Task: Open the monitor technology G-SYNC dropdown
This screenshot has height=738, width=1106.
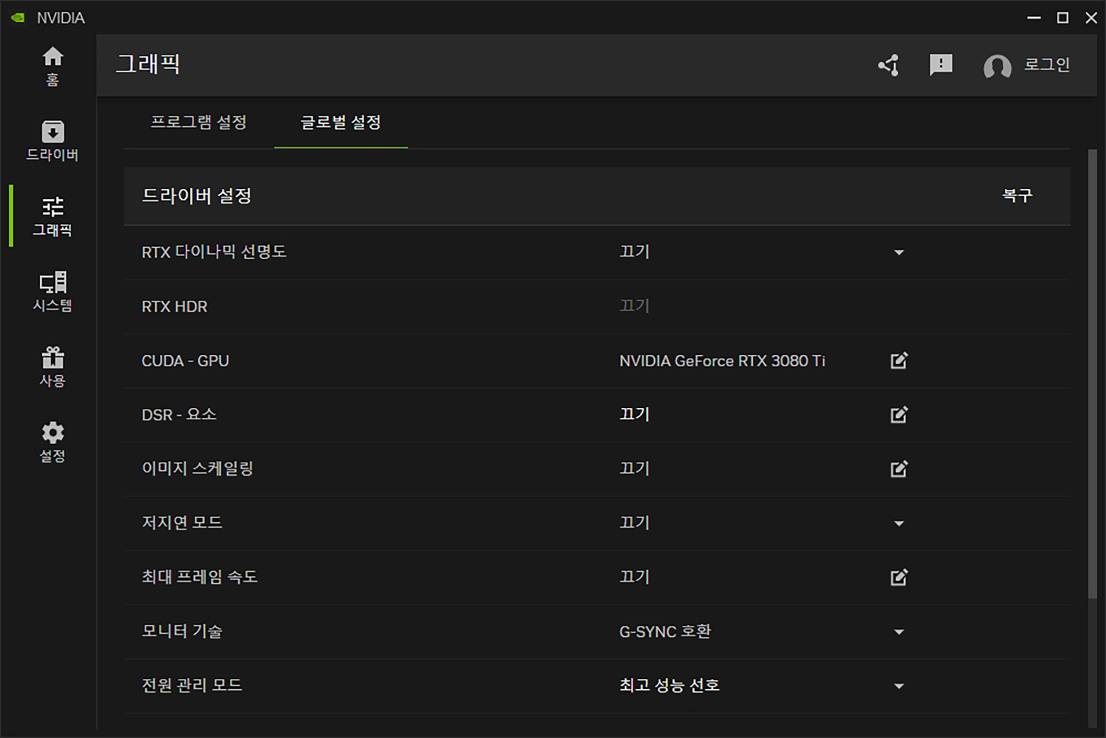Action: (899, 632)
